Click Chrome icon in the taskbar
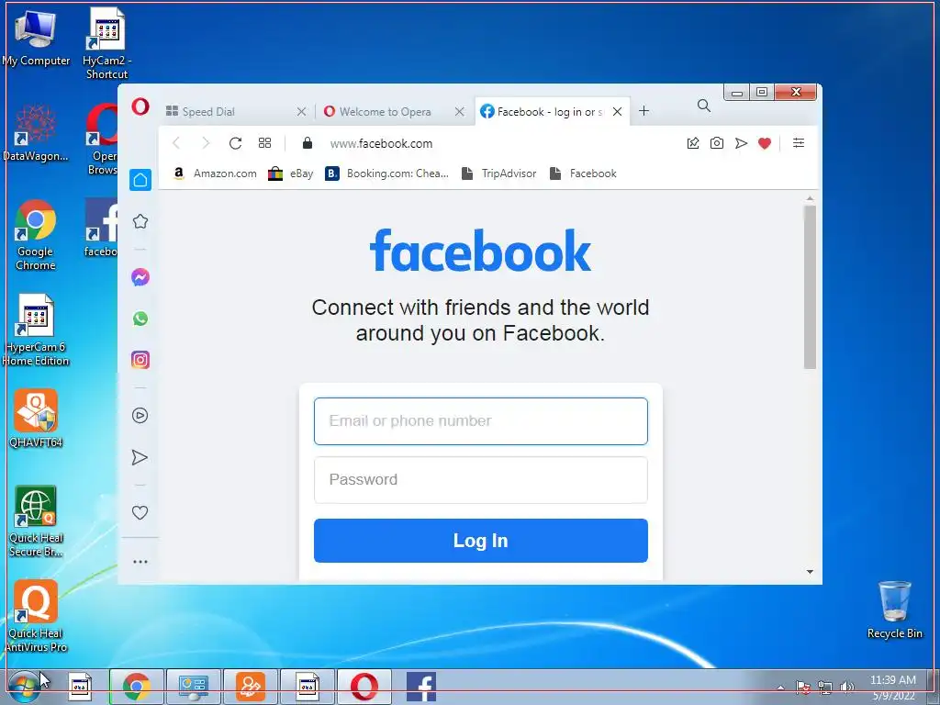 (x=137, y=687)
